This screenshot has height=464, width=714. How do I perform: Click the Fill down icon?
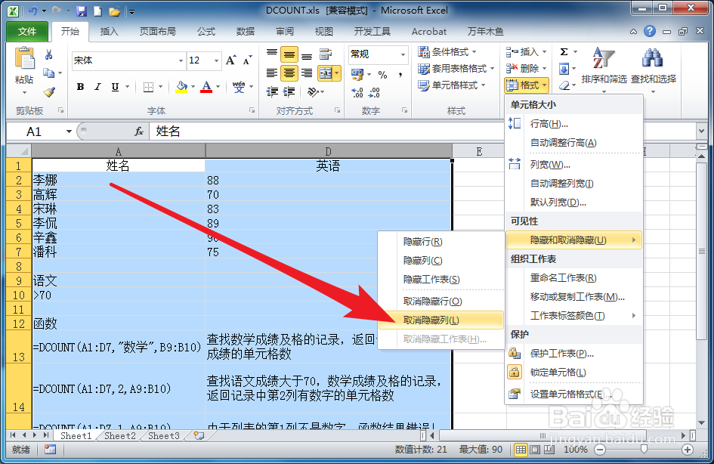click(x=564, y=69)
